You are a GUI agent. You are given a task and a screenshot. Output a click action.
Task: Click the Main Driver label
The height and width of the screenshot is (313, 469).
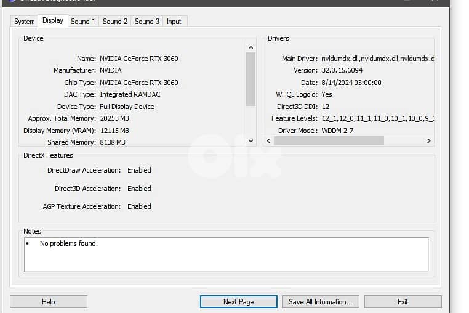(x=299, y=59)
